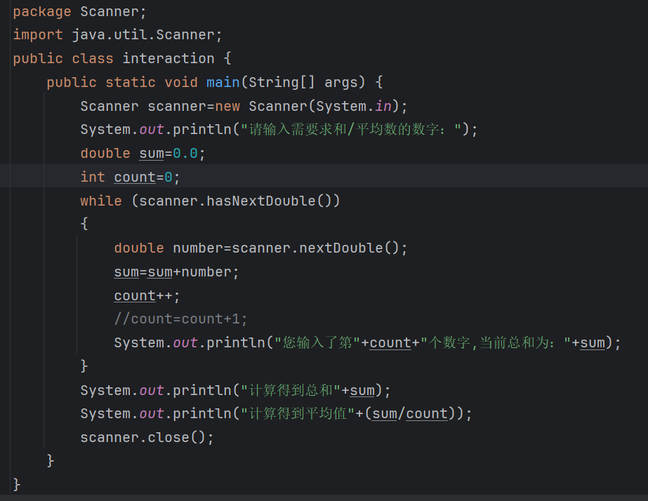Click the class name 'interaction'

(x=168, y=58)
